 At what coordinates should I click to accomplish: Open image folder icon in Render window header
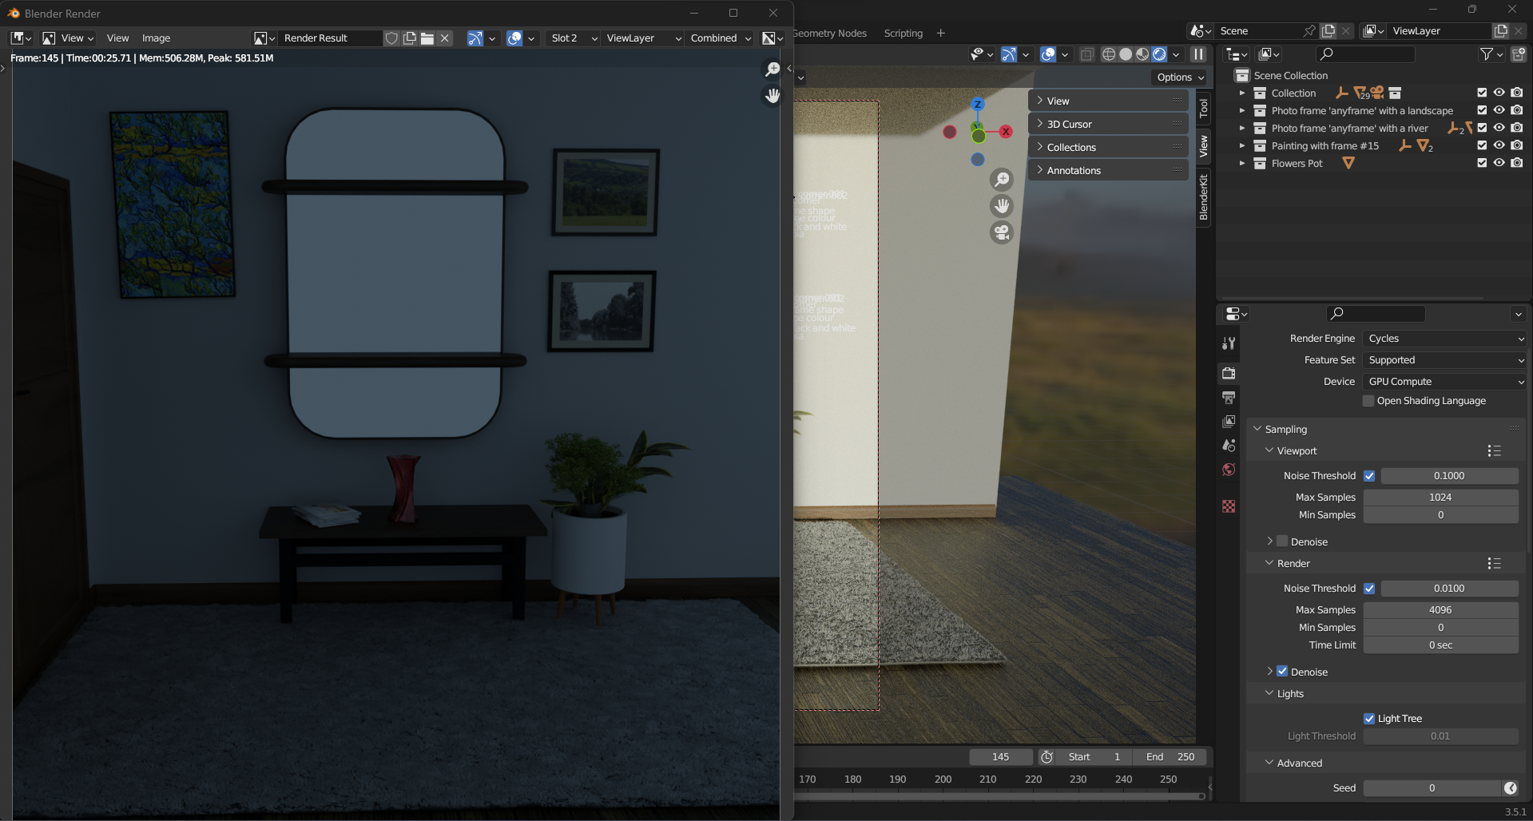(x=427, y=38)
